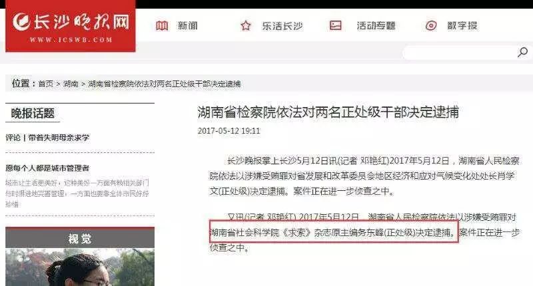
Task: Click the article headline 湖南省检察院依法对两名正处级干部决定逮捕
Action: click(x=328, y=112)
